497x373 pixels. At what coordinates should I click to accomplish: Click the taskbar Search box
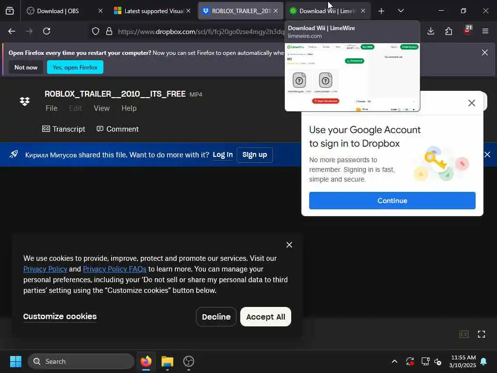coord(81,361)
